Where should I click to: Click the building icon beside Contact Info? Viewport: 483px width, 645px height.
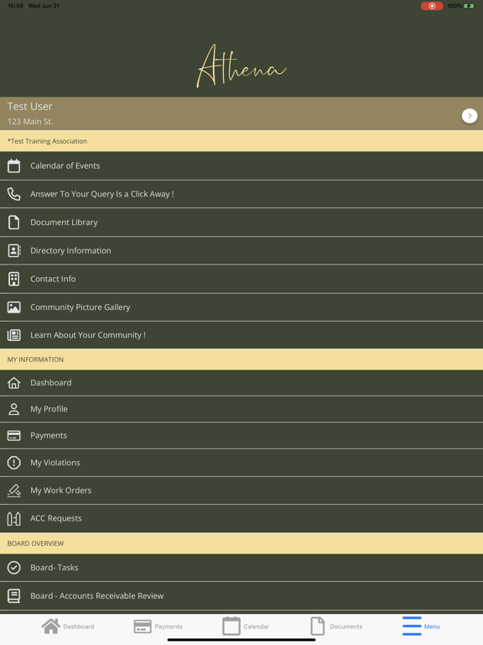(x=14, y=279)
